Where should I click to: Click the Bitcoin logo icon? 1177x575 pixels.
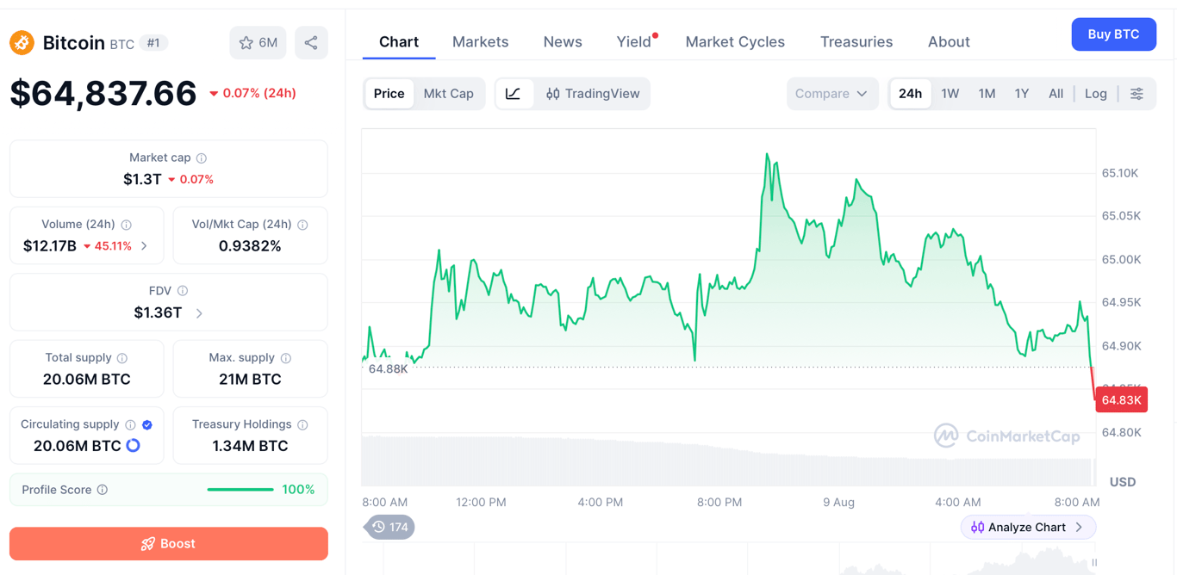pos(22,42)
